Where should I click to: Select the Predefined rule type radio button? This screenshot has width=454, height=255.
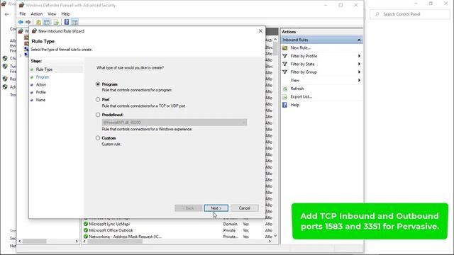(98, 115)
